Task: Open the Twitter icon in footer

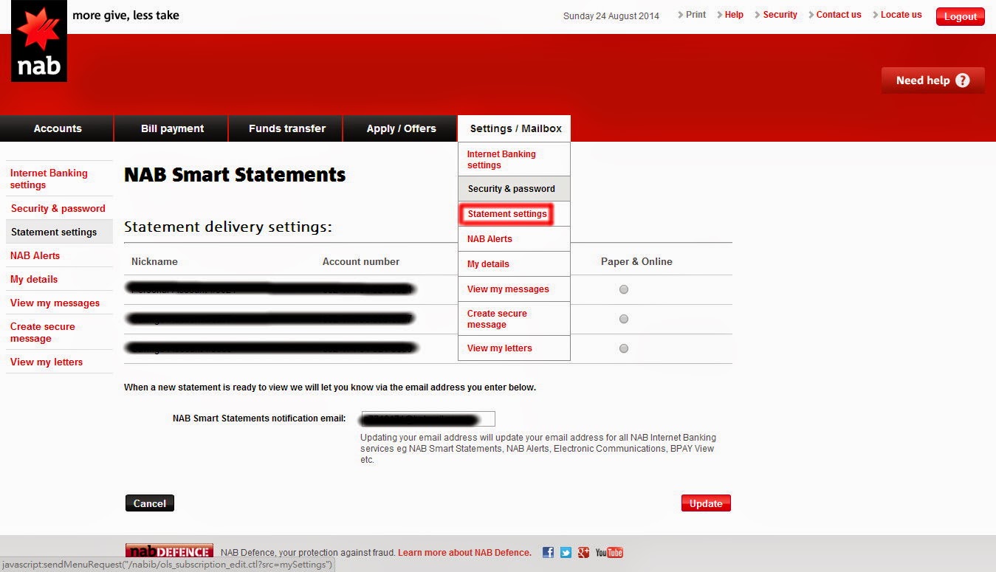Action: (566, 552)
